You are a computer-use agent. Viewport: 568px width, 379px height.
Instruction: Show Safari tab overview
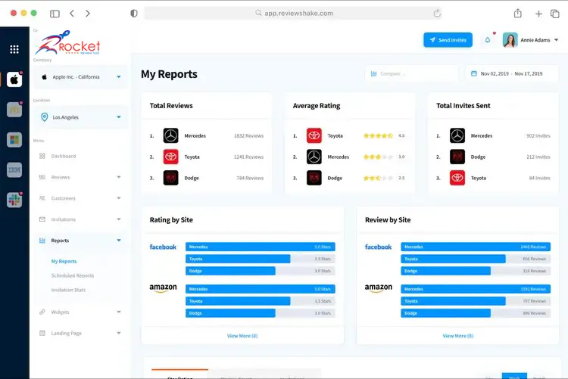coord(554,14)
